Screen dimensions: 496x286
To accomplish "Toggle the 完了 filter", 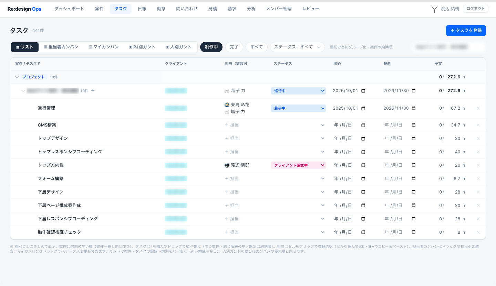I will tap(234, 47).
